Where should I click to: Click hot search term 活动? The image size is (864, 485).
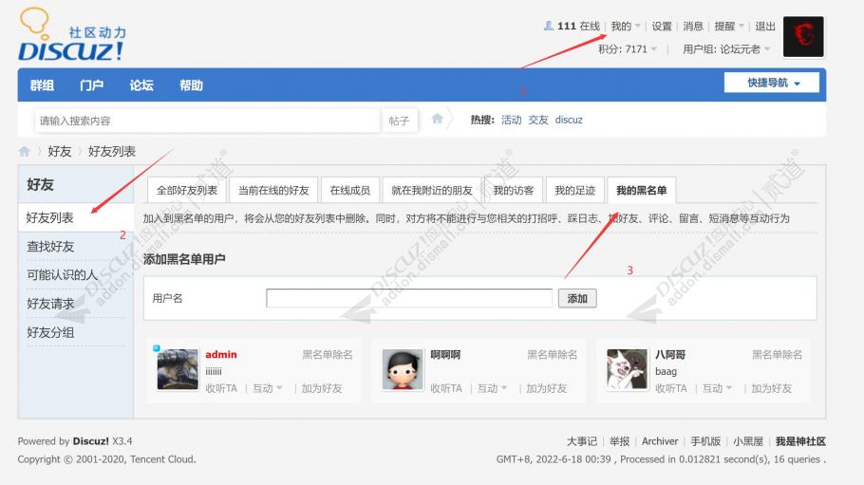pos(512,120)
